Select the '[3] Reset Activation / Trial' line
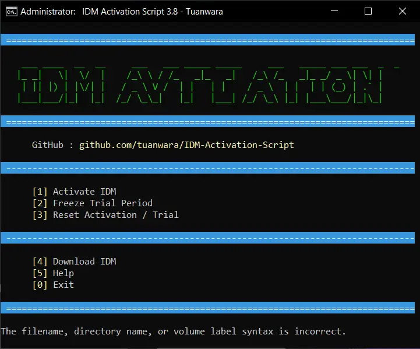420x349 pixels. click(105, 215)
